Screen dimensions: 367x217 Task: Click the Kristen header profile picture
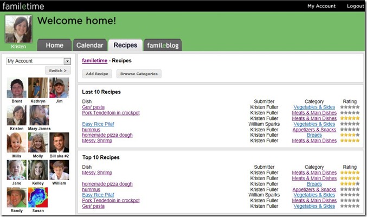coord(18,29)
